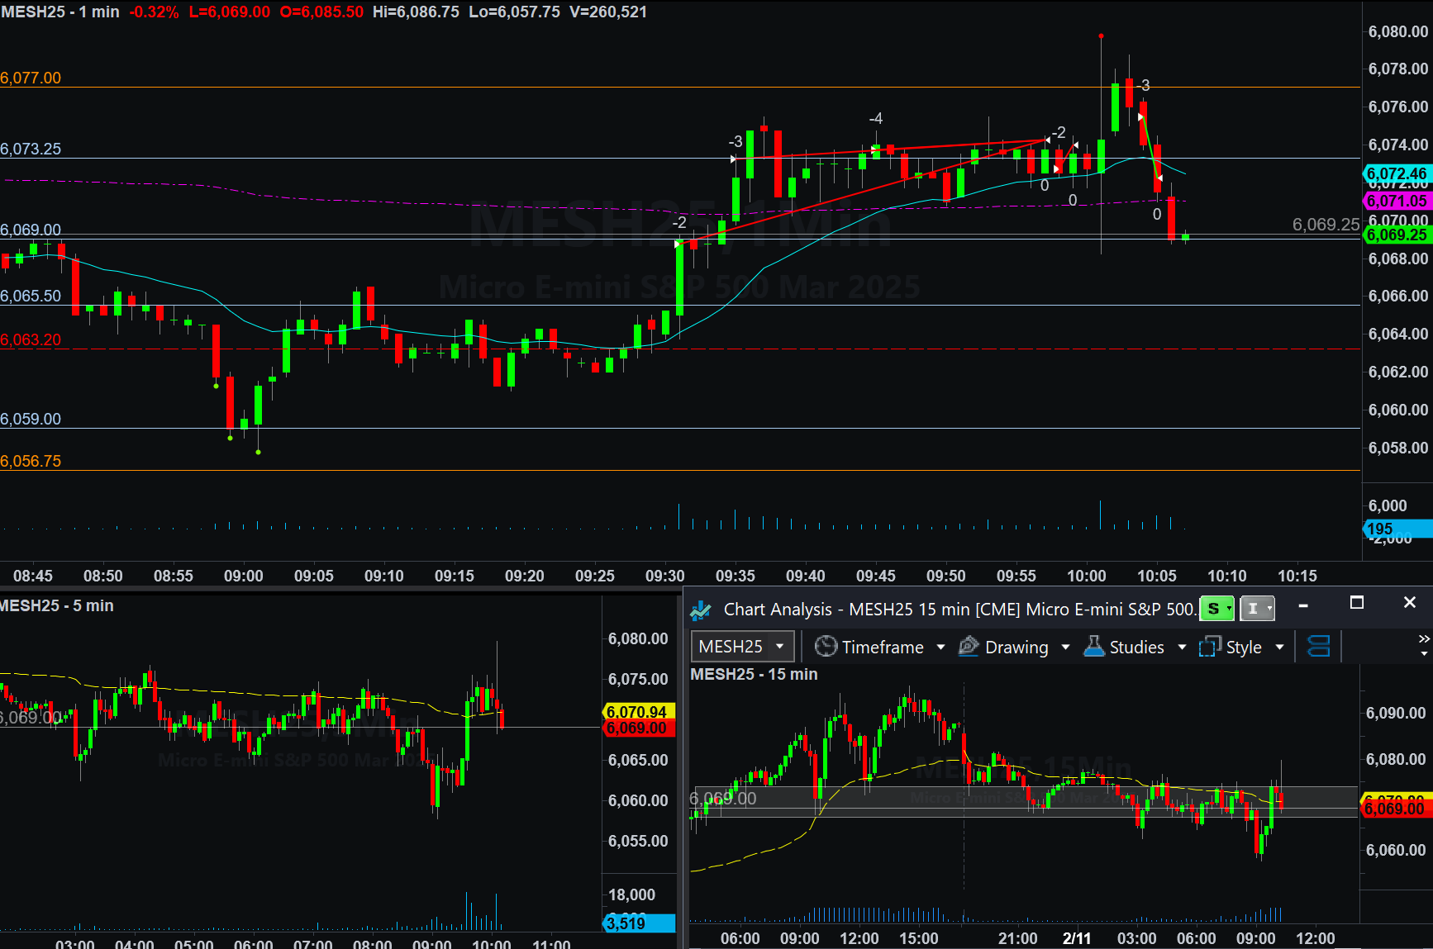Click the Drawing pencil icon
1433x949 pixels.
pos(969,647)
